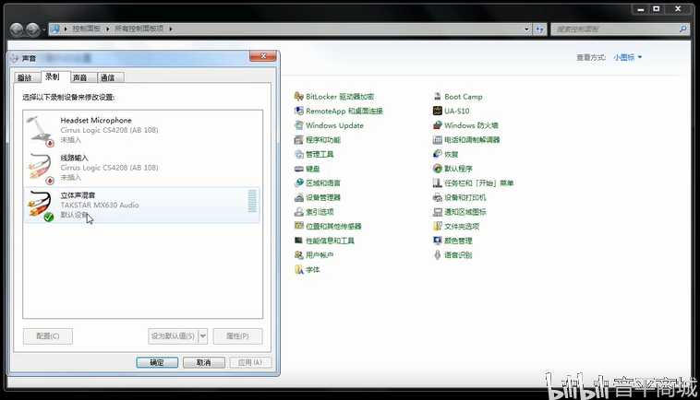Open the Windows Update icon
The width and height of the screenshot is (700, 400).
click(x=298, y=125)
